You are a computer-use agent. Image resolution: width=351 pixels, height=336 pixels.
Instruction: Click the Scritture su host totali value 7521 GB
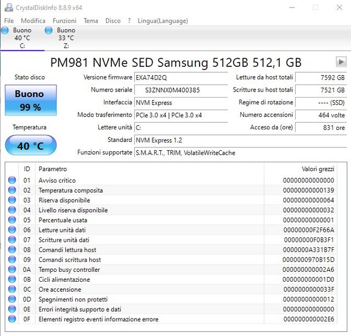coord(321,90)
